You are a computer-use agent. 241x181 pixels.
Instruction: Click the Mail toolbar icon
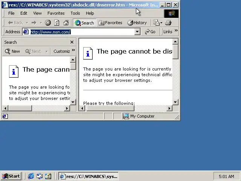pyautogui.click(x=157, y=23)
